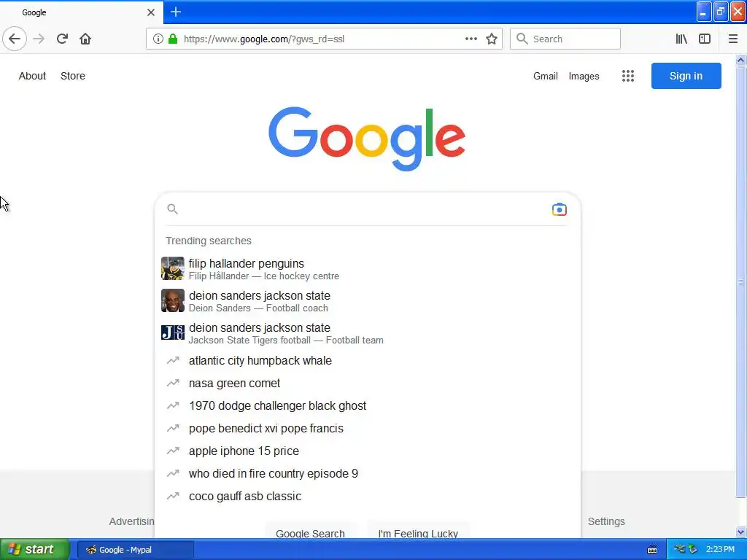The height and width of the screenshot is (560, 747).
Task: Open Images link
Action: pyautogui.click(x=584, y=76)
